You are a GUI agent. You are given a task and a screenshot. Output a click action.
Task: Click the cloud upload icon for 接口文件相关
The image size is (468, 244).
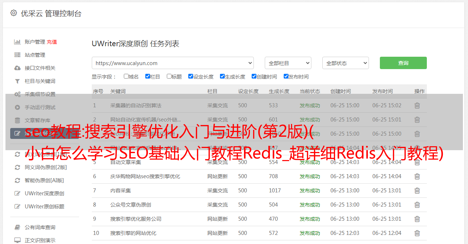tap(17, 68)
